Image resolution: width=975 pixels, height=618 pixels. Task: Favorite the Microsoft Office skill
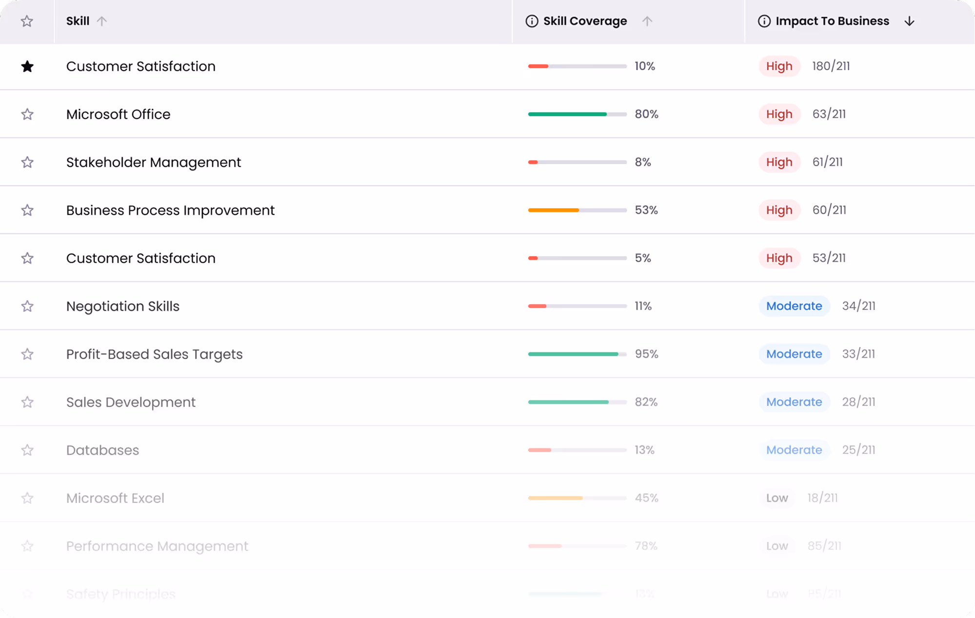27,114
